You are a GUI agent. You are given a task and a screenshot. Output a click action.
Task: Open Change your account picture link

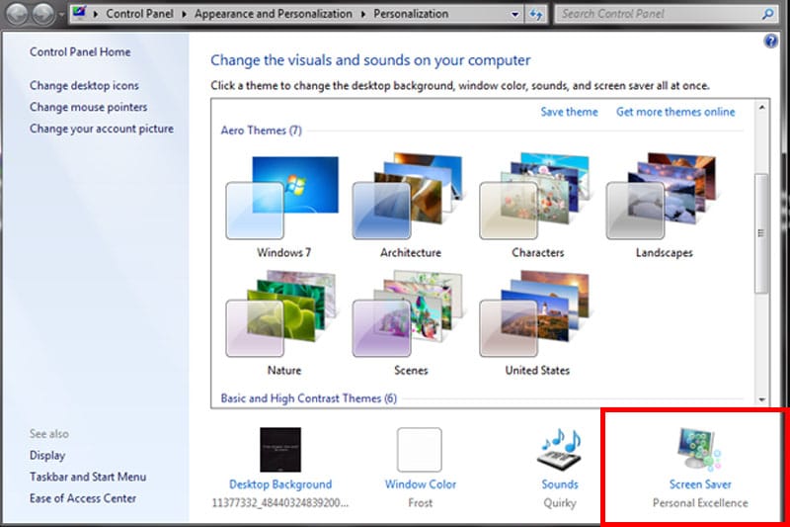pyautogui.click(x=102, y=129)
